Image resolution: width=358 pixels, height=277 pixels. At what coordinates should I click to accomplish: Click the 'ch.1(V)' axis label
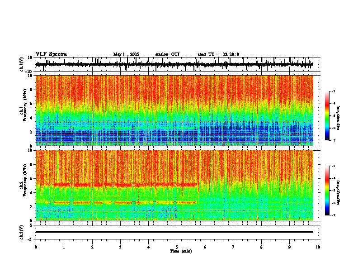(22, 64)
